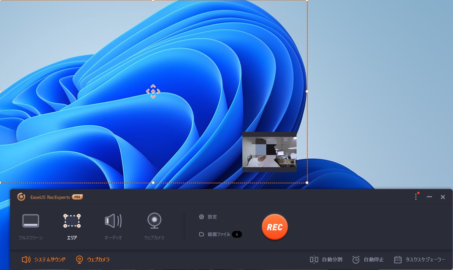Open the three-dot more options menu
453x270 pixels.
click(x=416, y=197)
